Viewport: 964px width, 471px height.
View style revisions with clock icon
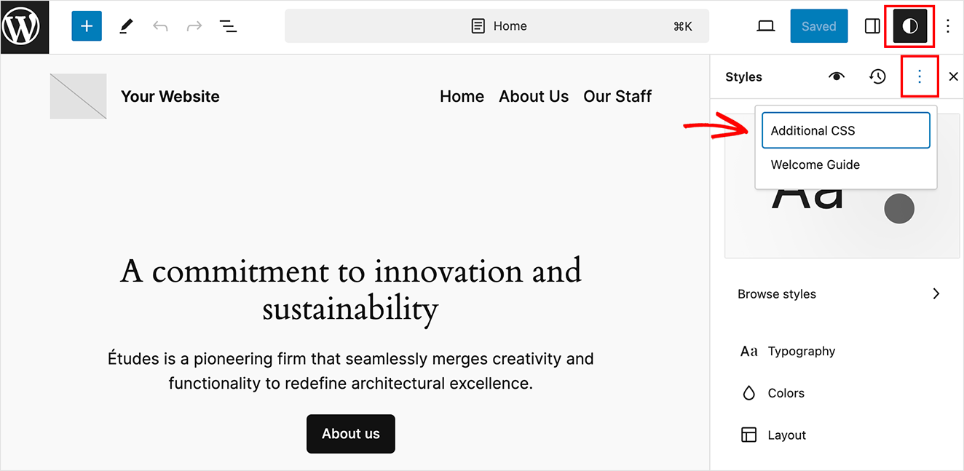[x=878, y=76]
